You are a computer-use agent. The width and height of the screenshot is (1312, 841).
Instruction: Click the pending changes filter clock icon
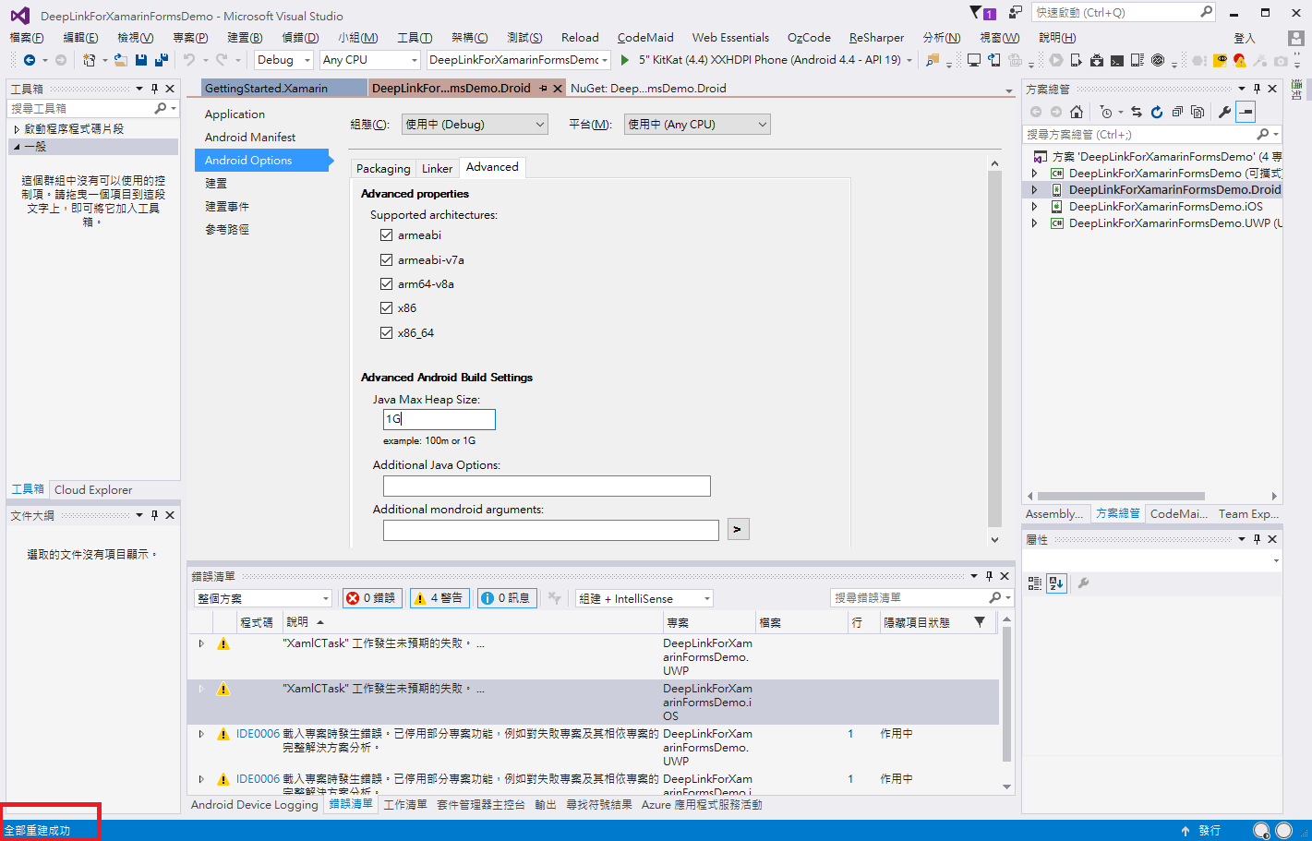[x=1106, y=112]
